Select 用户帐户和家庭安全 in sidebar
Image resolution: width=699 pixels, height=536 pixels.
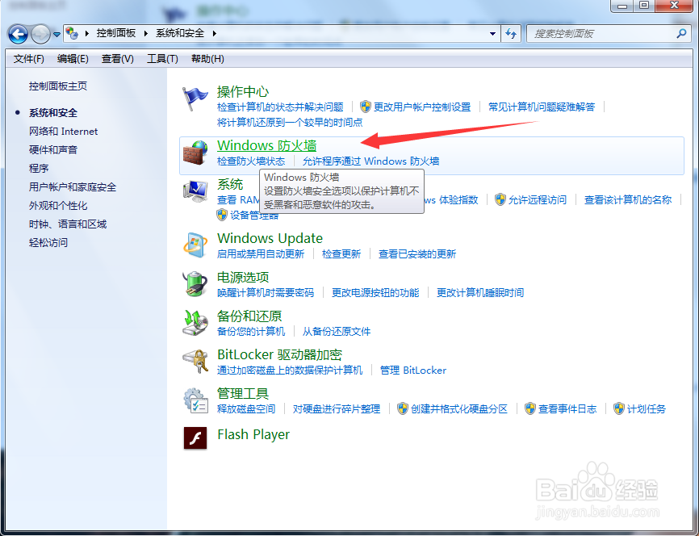[x=73, y=187]
